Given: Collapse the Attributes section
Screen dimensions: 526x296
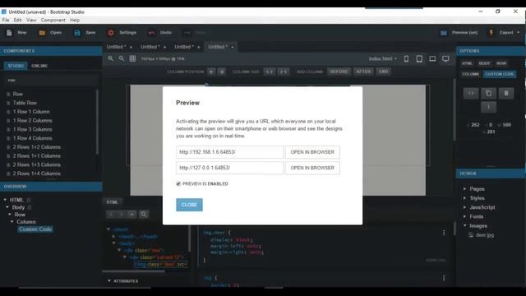Looking at the screenshot, I should click(x=109, y=281).
